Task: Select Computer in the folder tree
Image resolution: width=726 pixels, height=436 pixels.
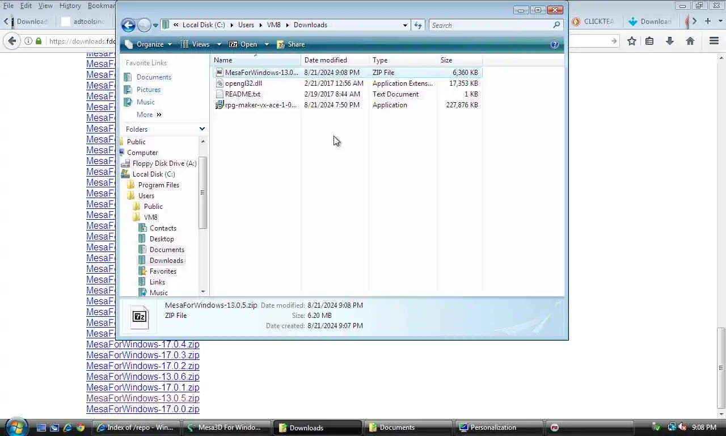Action: (x=142, y=153)
